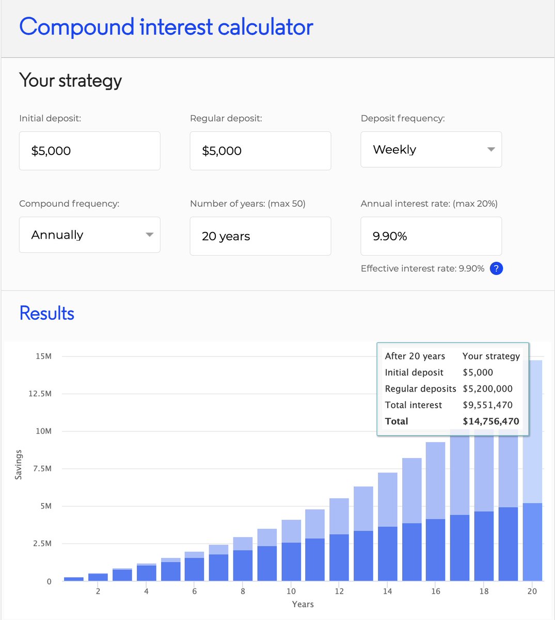The image size is (555, 620).
Task: Click the Years axis title
Action: (x=303, y=604)
